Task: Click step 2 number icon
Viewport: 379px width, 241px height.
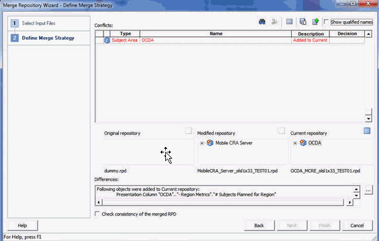Action: pyautogui.click(x=14, y=38)
